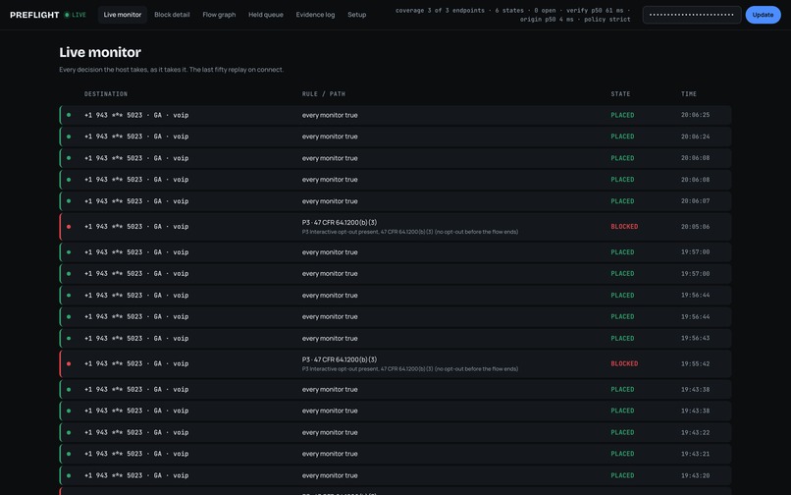Click the green LIVE status indicator

[x=76, y=15]
